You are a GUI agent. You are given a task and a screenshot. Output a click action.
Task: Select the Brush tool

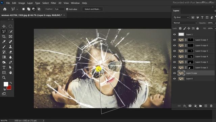point(4,47)
